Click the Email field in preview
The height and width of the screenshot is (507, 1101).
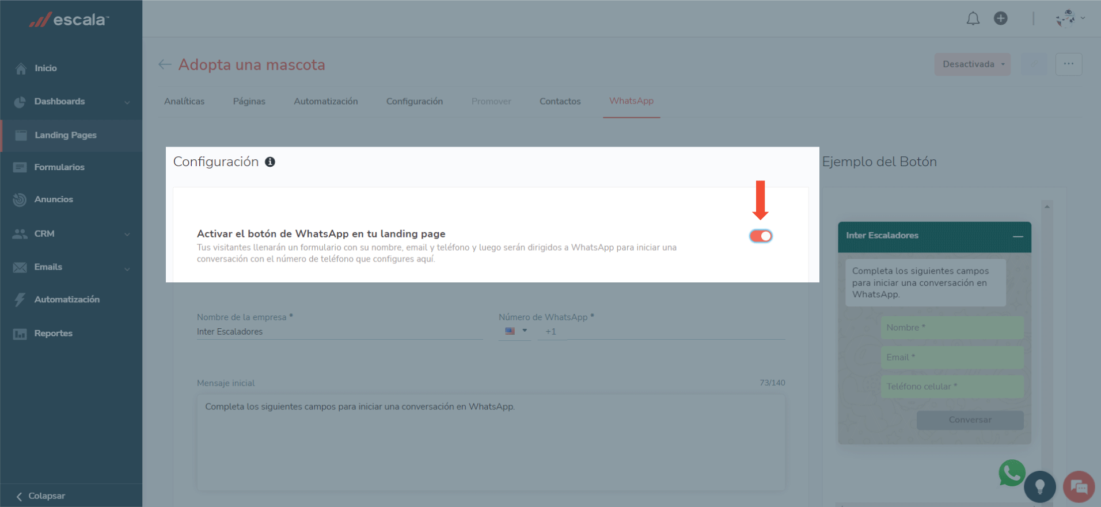(952, 358)
